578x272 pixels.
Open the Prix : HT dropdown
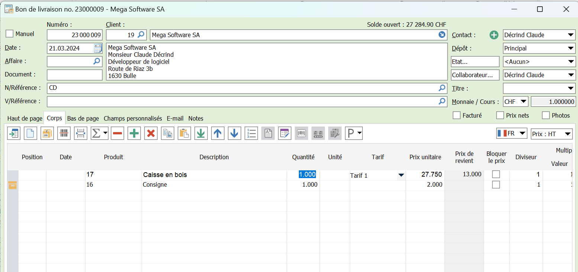point(552,134)
